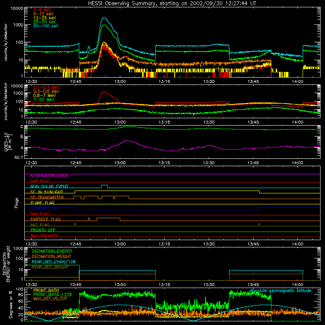Select the NON_SOLAR_EVENT flag label
This screenshot has height=325, width=325.
point(49,186)
